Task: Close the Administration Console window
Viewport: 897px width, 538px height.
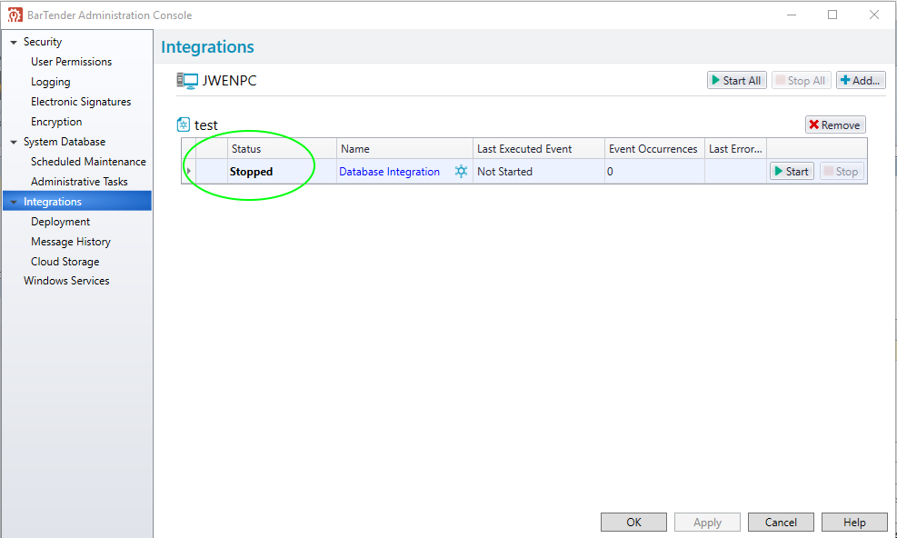Action: [x=874, y=15]
